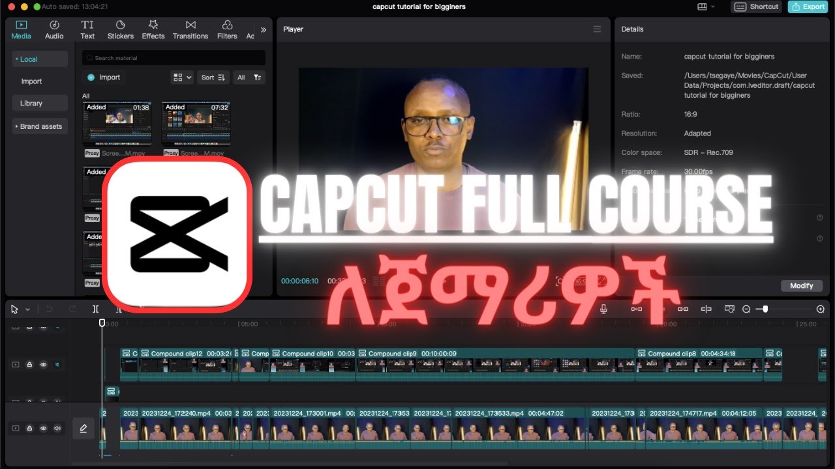Select the 20231224_174717.mp4 clip
The height and width of the screenshot is (469, 835).
[705, 428]
